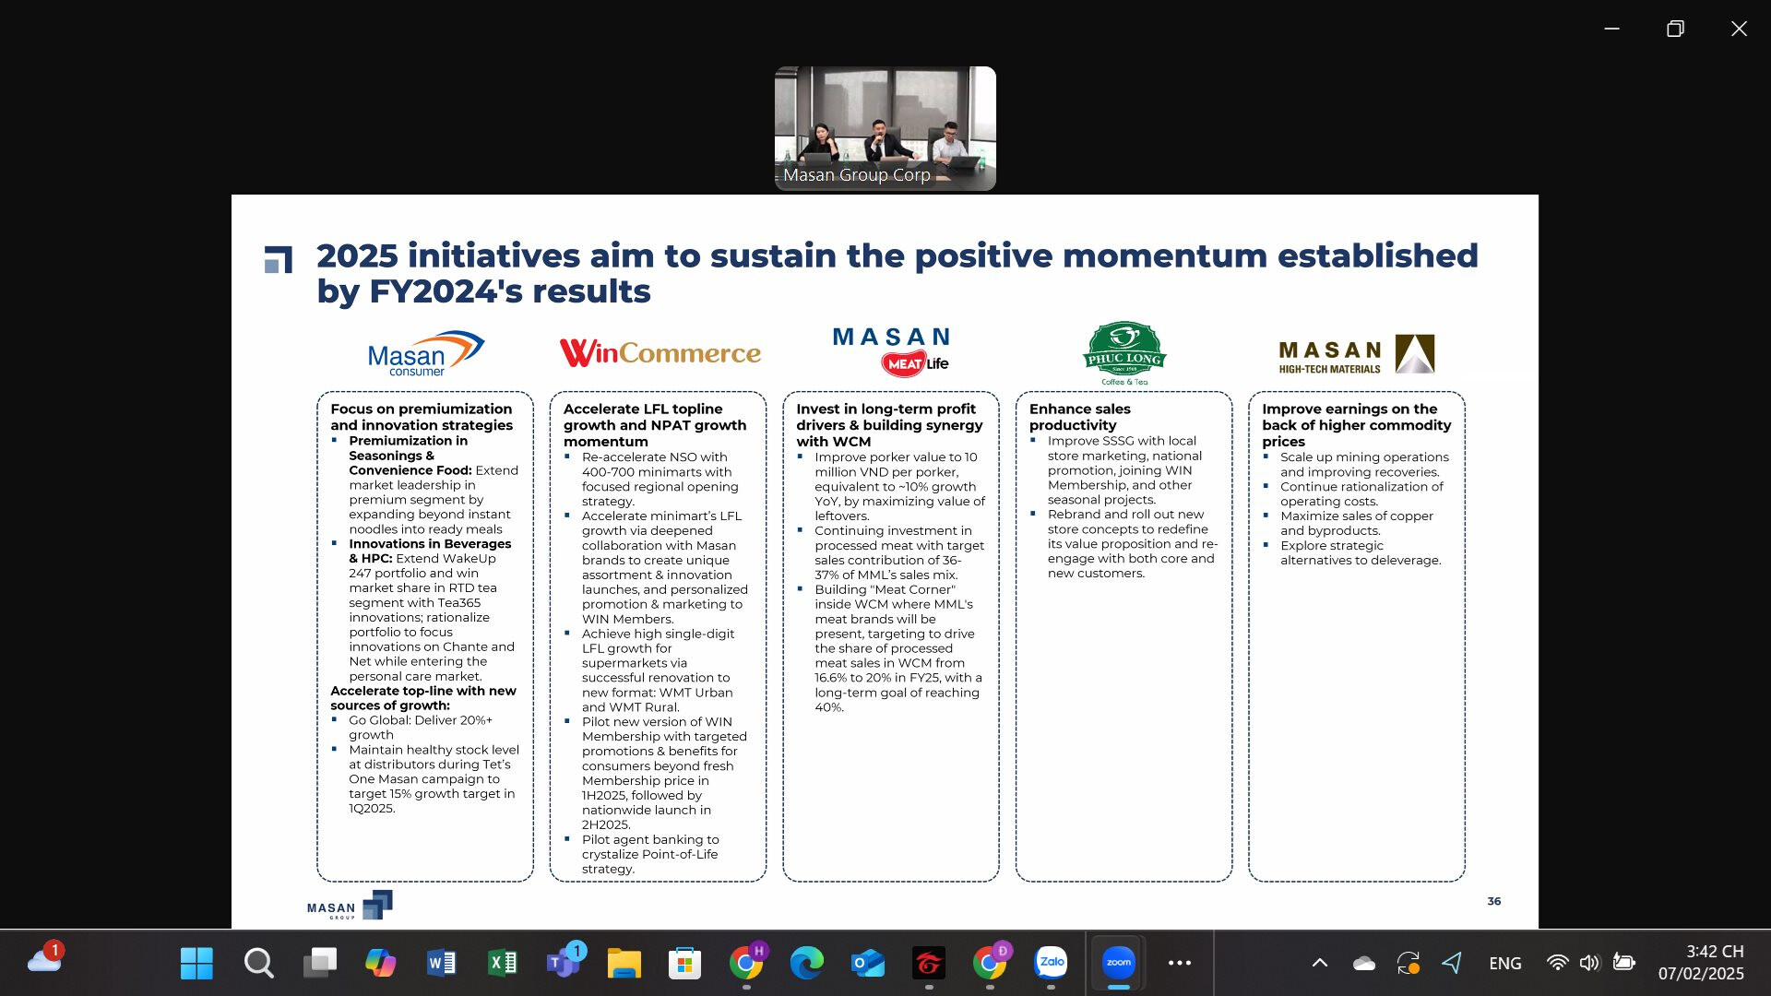Viewport: 1771px width, 996px height.
Task: Open the Windows Start menu
Action: pyautogui.click(x=196, y=963)
